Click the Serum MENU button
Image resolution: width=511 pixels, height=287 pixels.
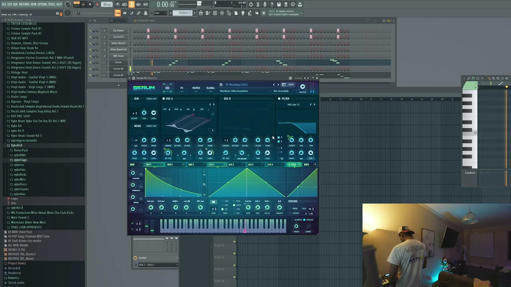pyautogui.click(x=291, y=85)
